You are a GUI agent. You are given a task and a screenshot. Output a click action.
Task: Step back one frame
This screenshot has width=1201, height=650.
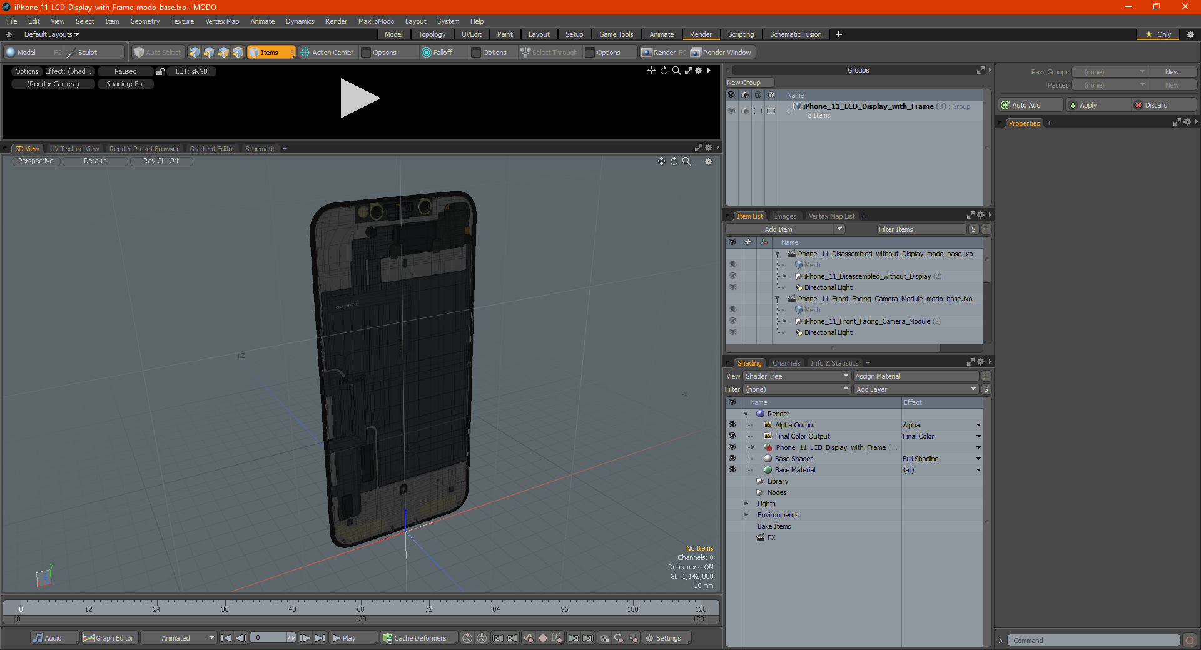241,638
